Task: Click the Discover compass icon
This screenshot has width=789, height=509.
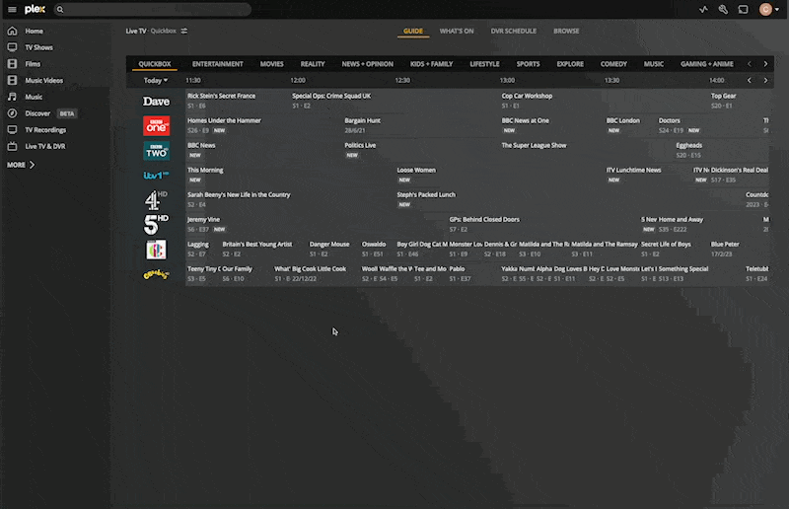Action: click(x=12, y=113)
